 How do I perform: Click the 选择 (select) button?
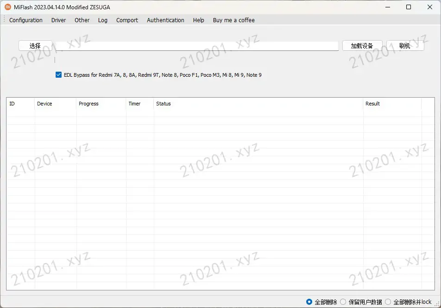tap(35, 46)
